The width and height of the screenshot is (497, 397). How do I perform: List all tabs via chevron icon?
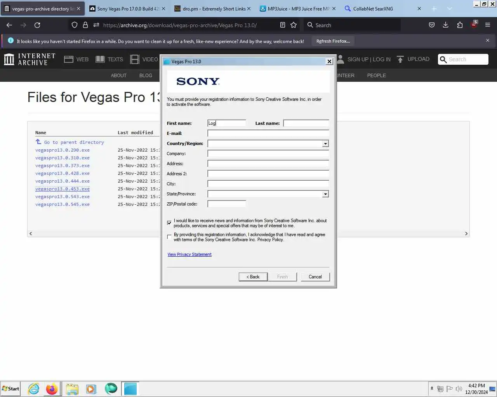[x=449, y=9]
